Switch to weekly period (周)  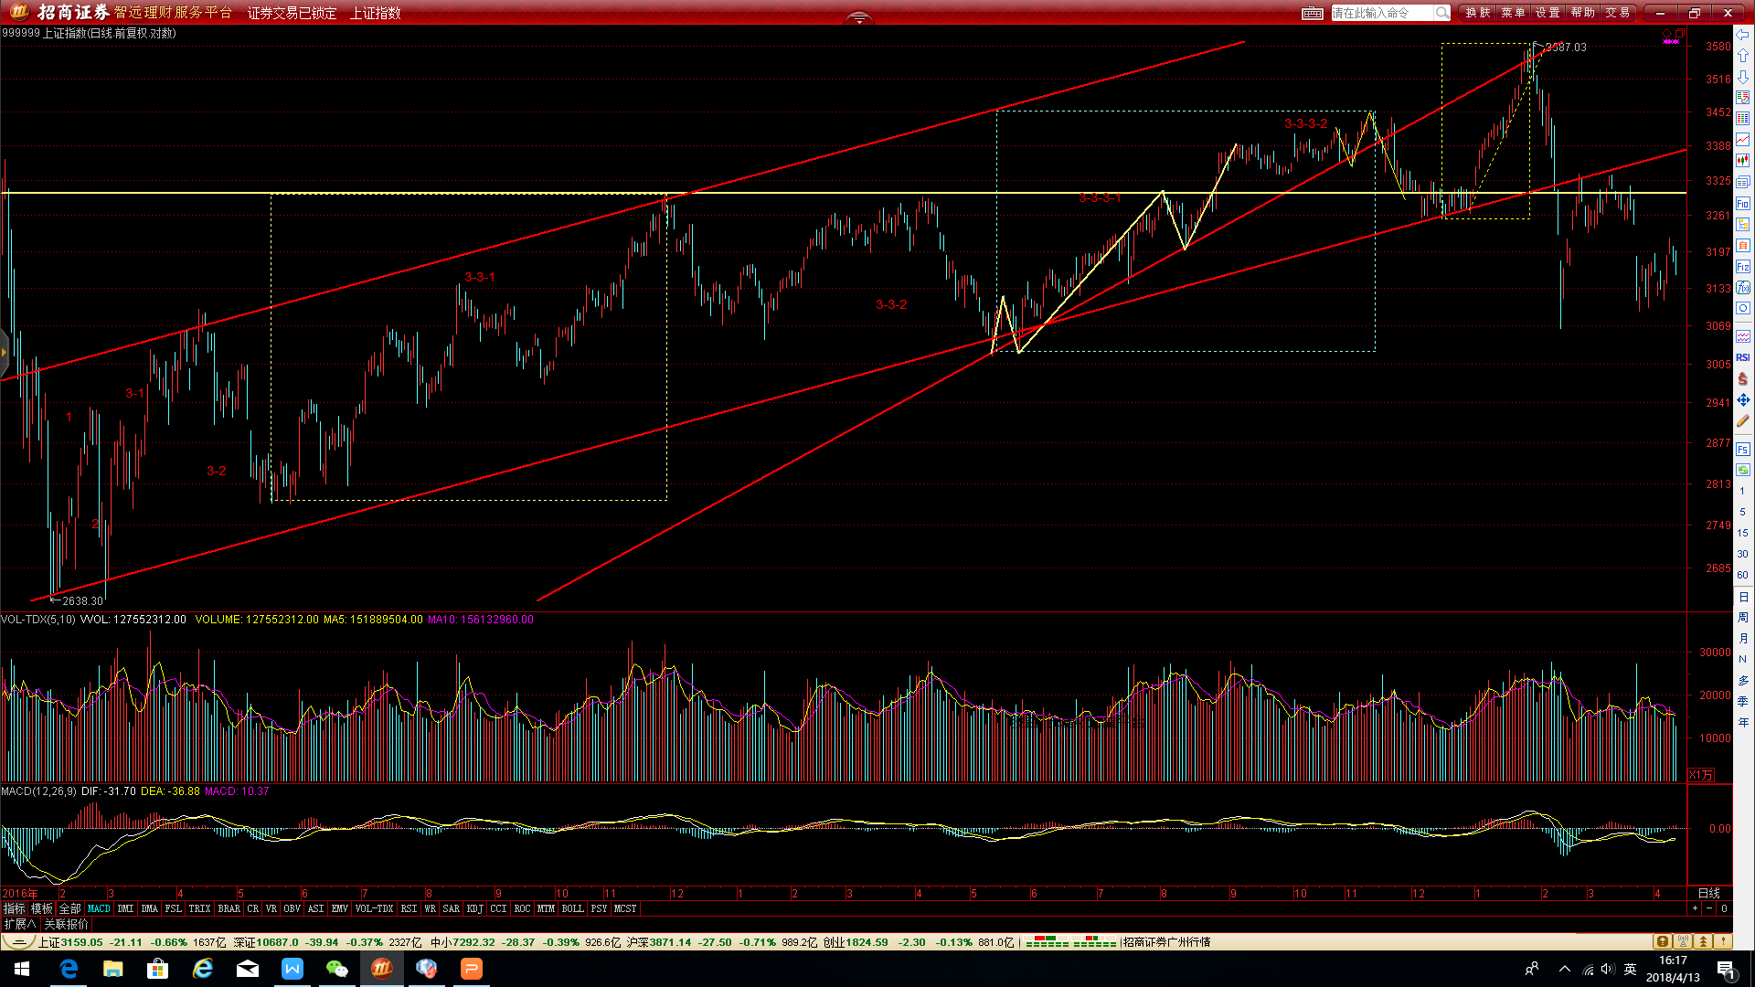coord(1743,618)
